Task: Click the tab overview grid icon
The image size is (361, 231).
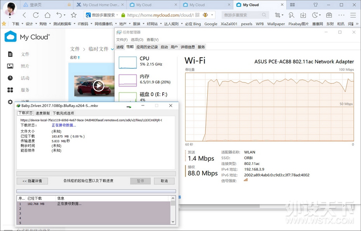Action: coord(292,5)
